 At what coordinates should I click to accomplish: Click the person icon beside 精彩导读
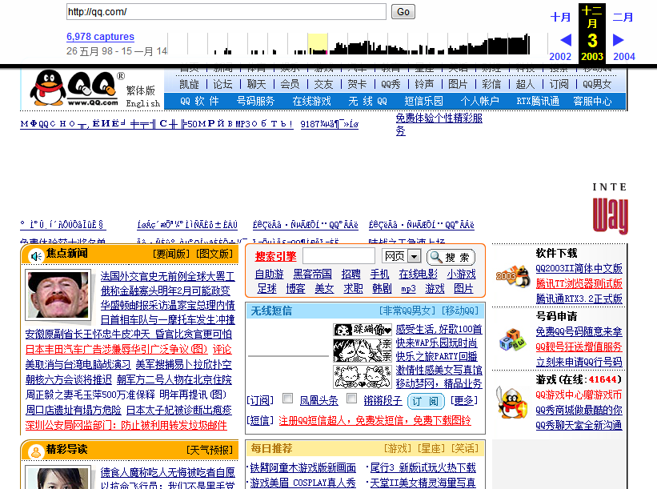pyautogui.click(x=36, y=451)
